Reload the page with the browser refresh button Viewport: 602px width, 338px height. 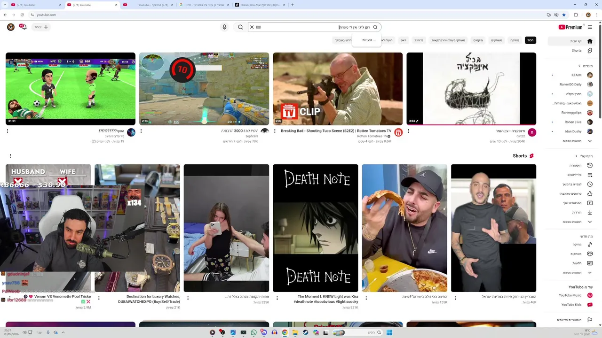tap(22, 15)
